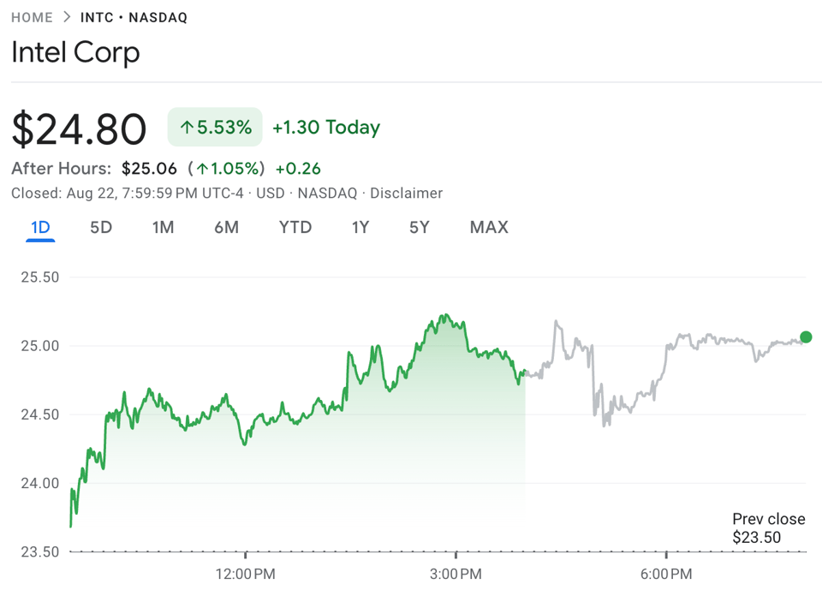Switch to the 1M chart view
This screenshot has height=590, width=822.
click(x=162, y=227)
